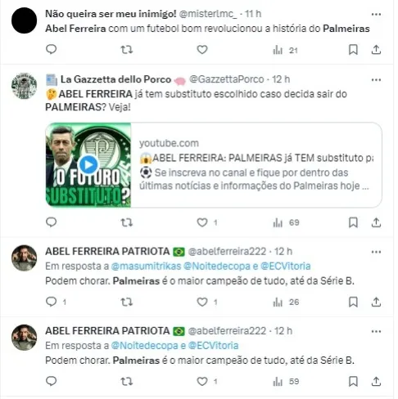The width and height of the screenshot is (398, 399).
Task: Open more options for misterlmc_ tweet
Action: pos(376,14)
